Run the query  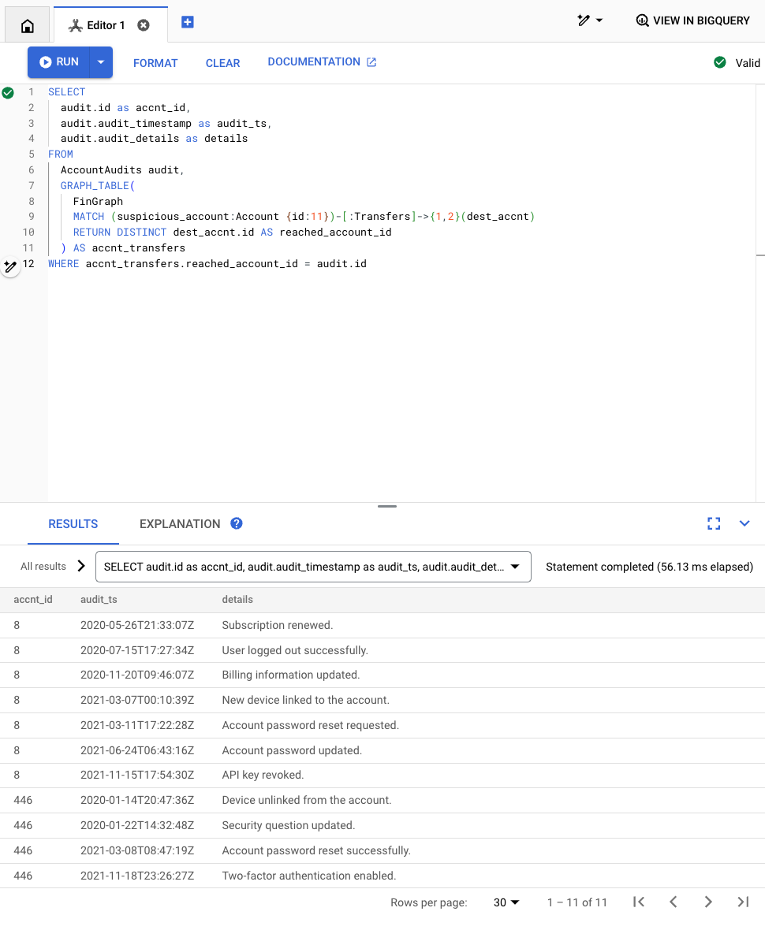coord(59,62)
